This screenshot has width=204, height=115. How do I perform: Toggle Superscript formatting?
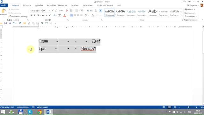50,15
